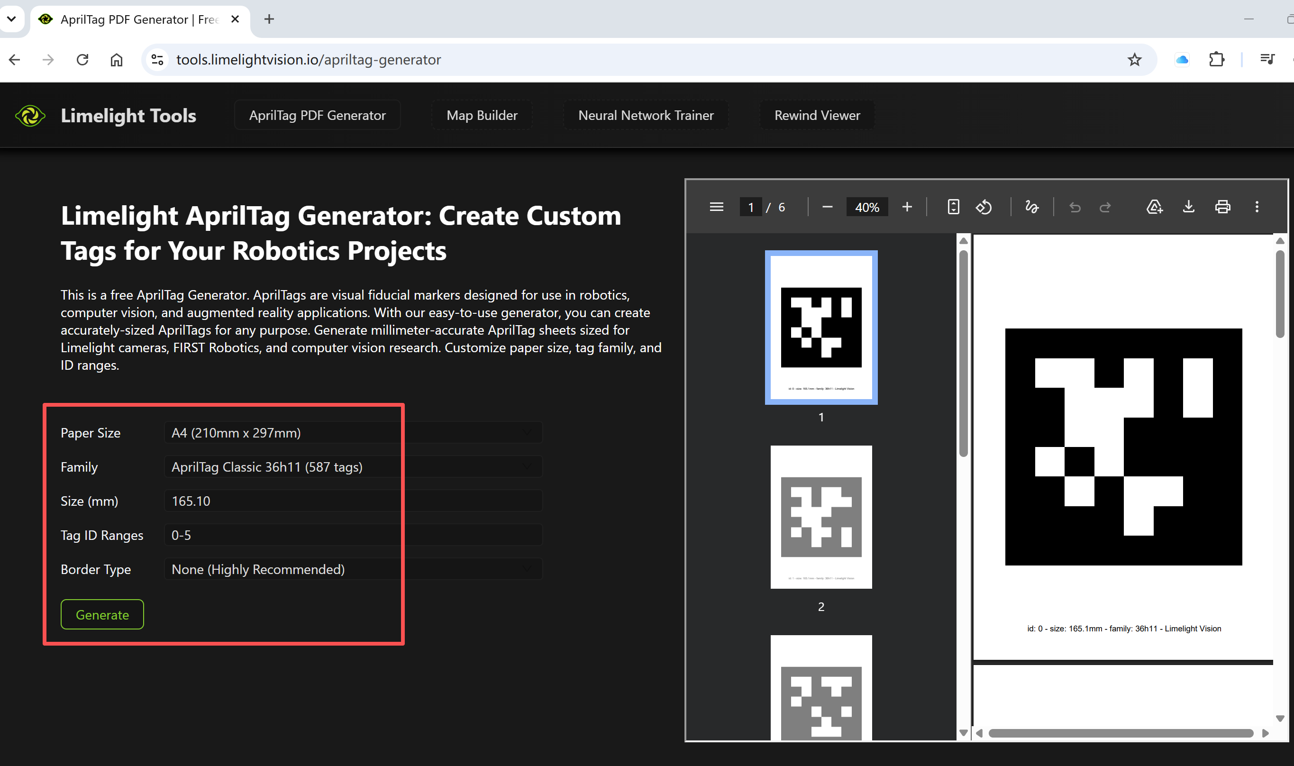
Task: Click the PDF page scroll right arrow
Action: (1266, 733)
